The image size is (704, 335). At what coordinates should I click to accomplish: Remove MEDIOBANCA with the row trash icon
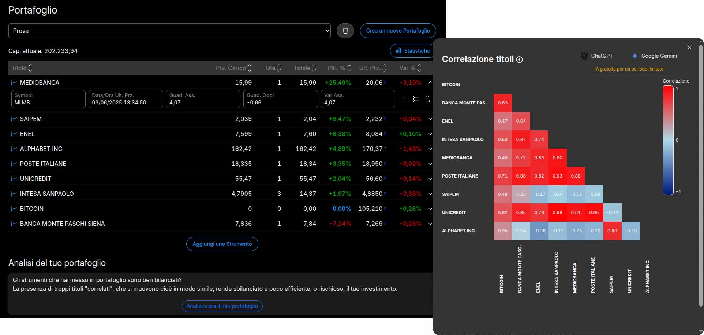coord(427,99)
